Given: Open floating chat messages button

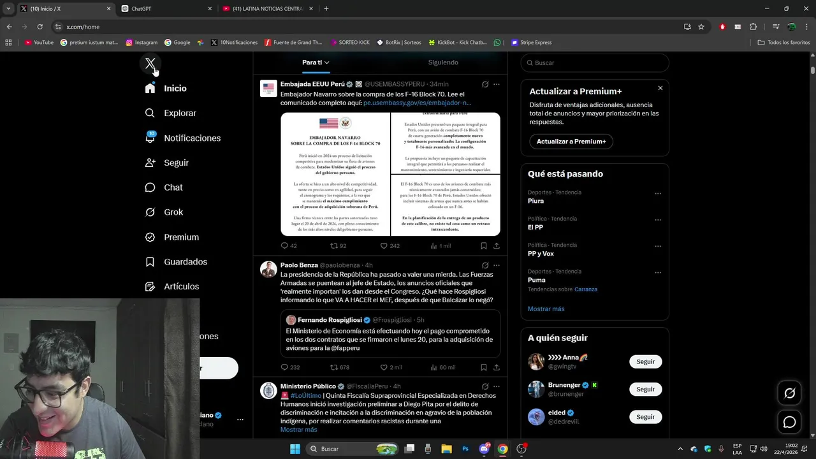Looking at the screenshot, I should 789,422.
